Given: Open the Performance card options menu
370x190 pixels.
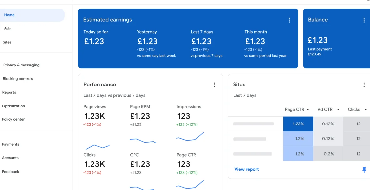Looking at the screenshot, I should coord(215,85).
